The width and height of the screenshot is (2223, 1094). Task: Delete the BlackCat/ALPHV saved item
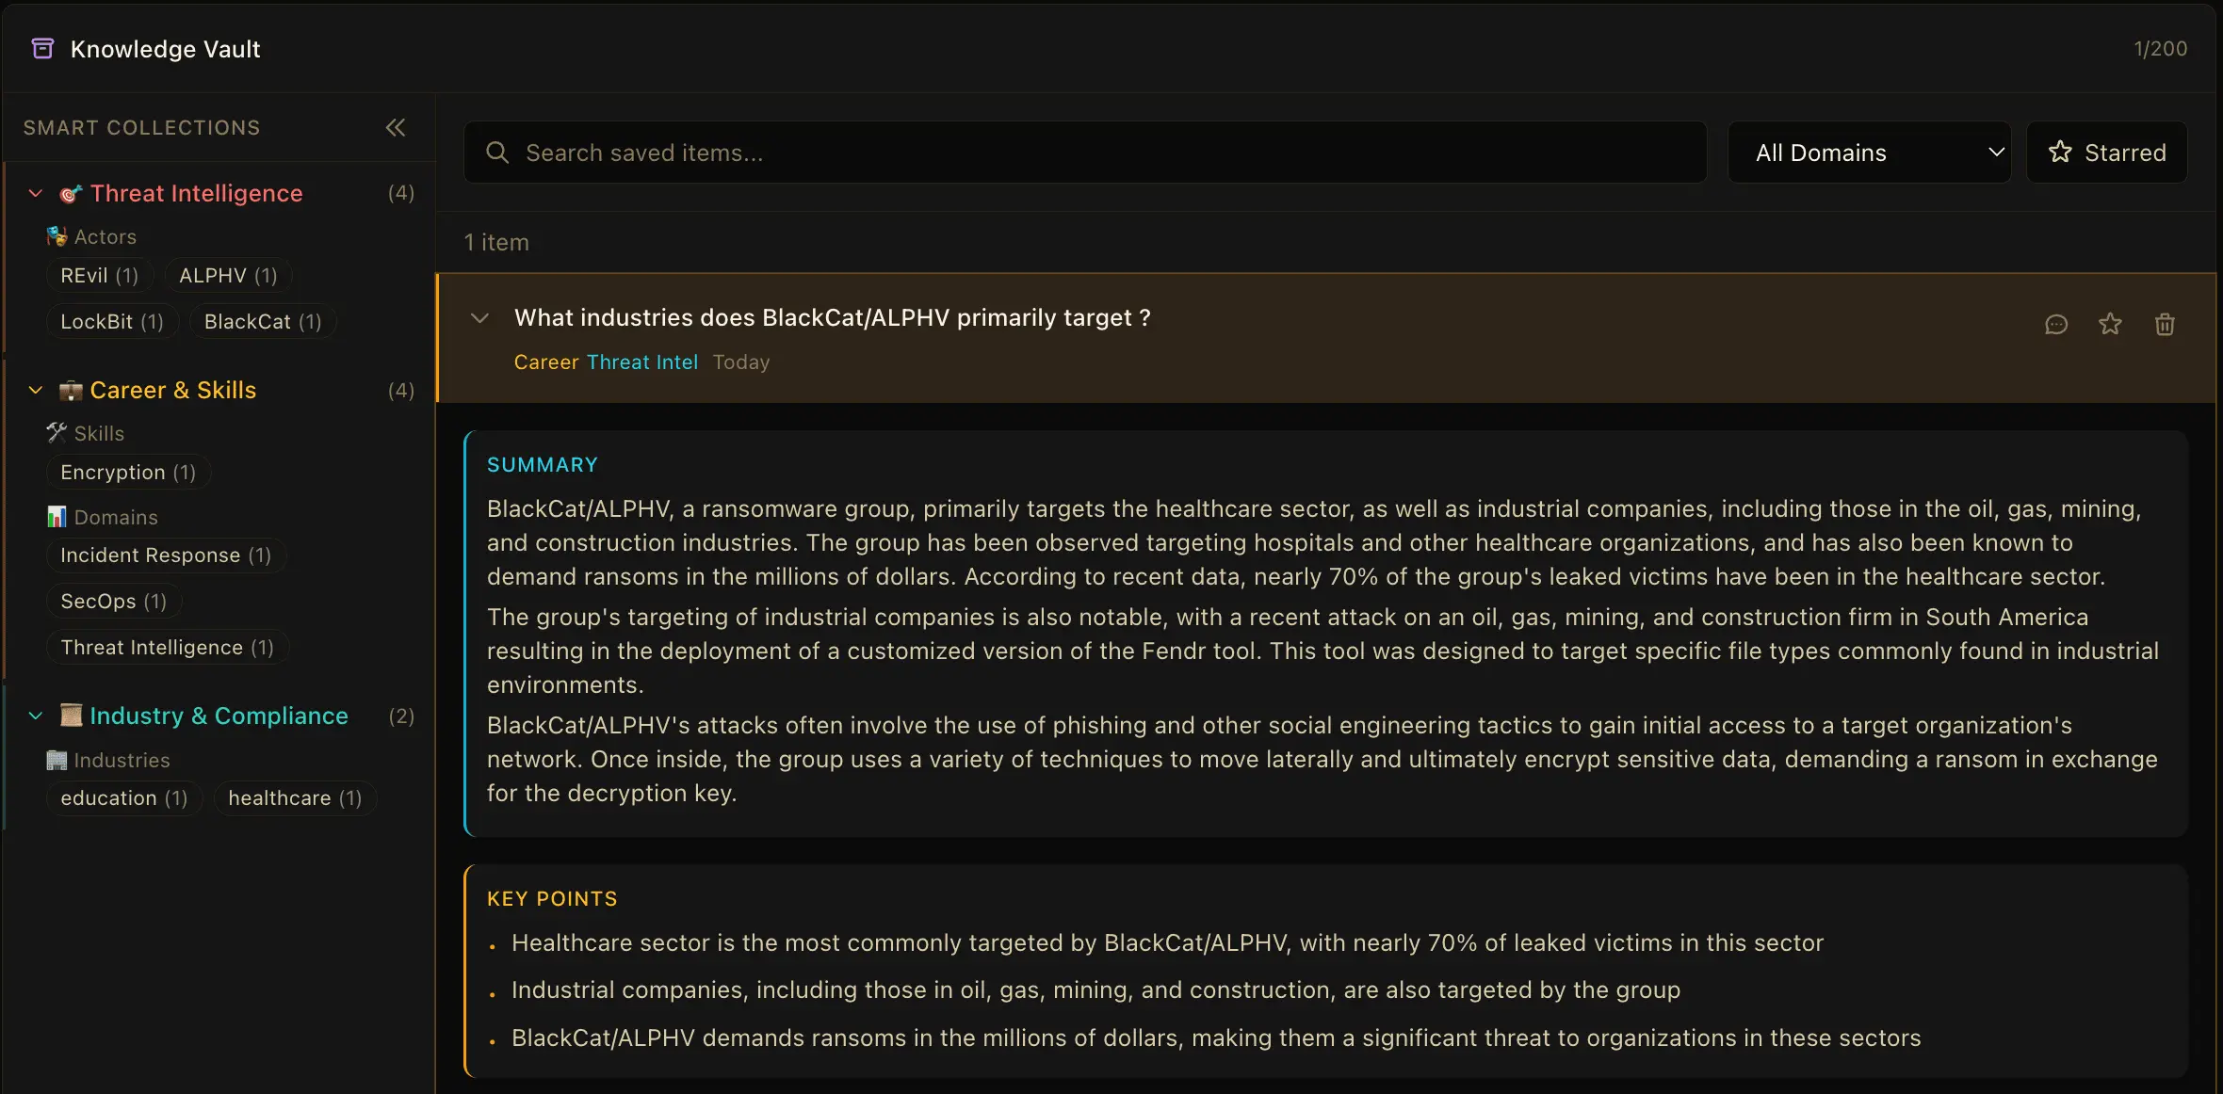[2165, 325]
